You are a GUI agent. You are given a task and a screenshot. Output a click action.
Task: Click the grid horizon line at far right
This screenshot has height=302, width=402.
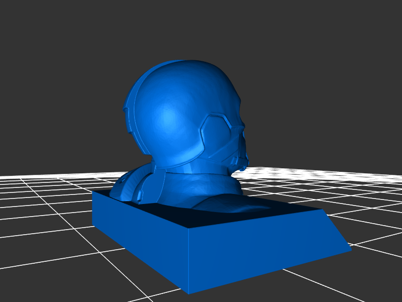click(x=387, y=175)
